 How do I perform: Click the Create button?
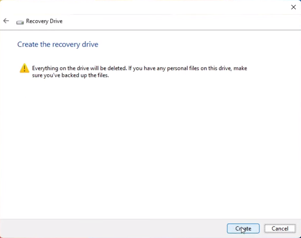pos(243,228)
